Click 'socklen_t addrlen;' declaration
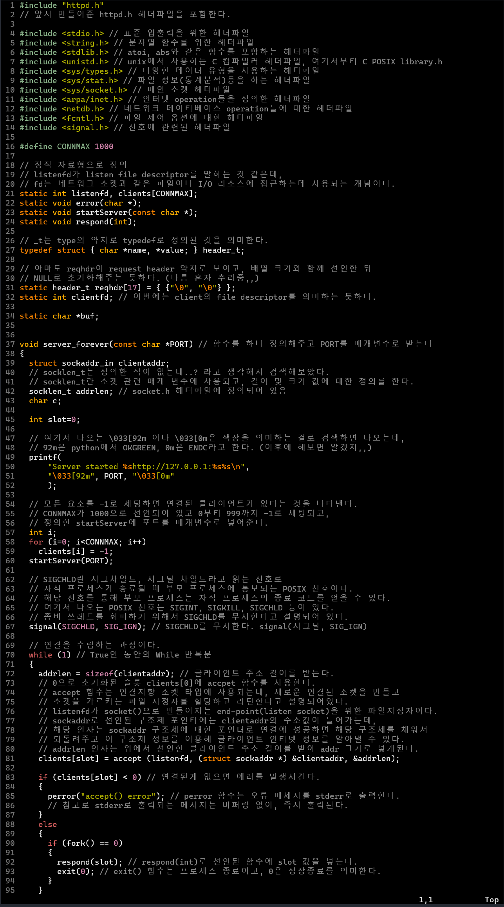This screenshot has height=907, width=504. tap(71, 391)
